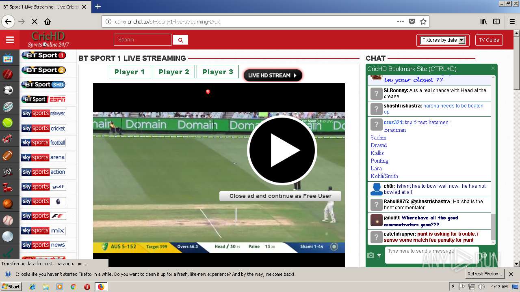Click the chat message input box
520x292 pixels.
(x=431, y=255)
